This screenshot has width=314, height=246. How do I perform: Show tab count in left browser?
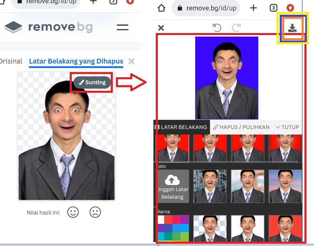[x=113, y=2]
